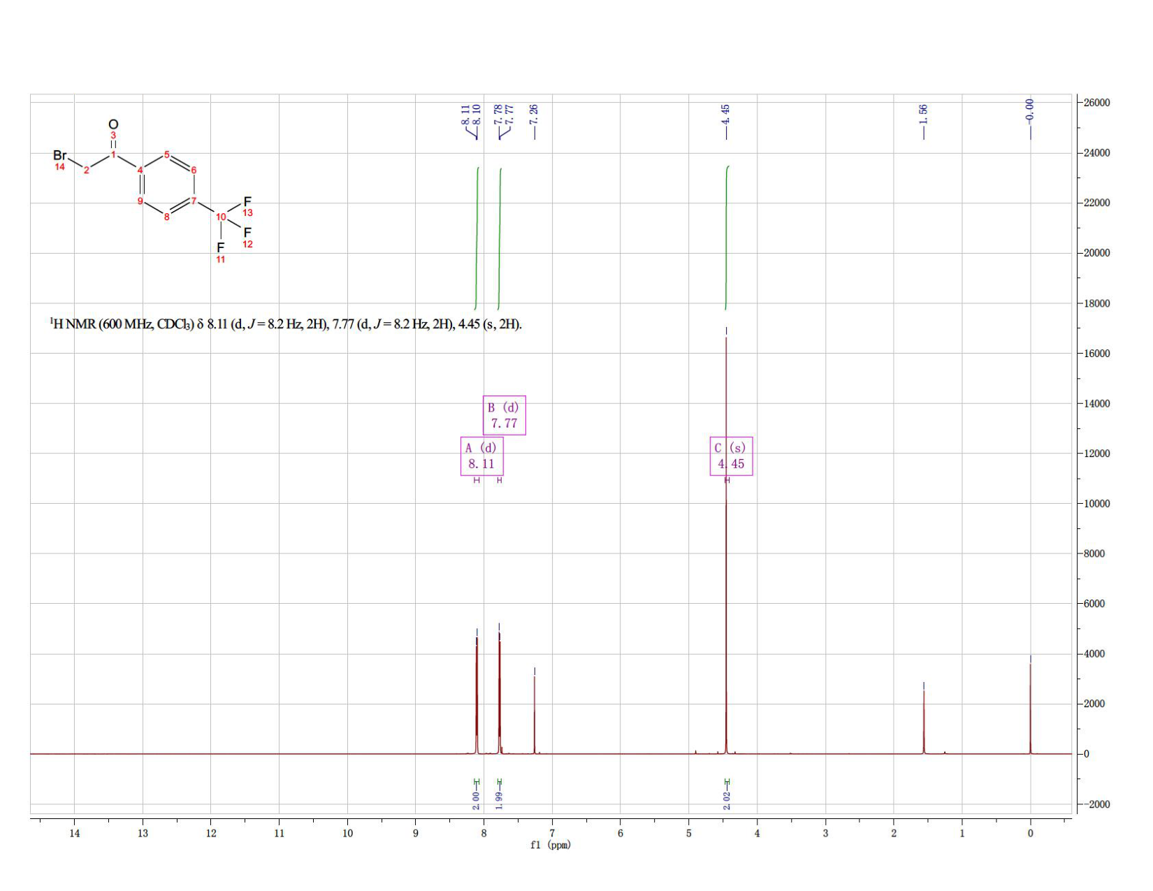Click the 7.77 peak label at top
The image size is (1153, 891).
coord(509,114)
